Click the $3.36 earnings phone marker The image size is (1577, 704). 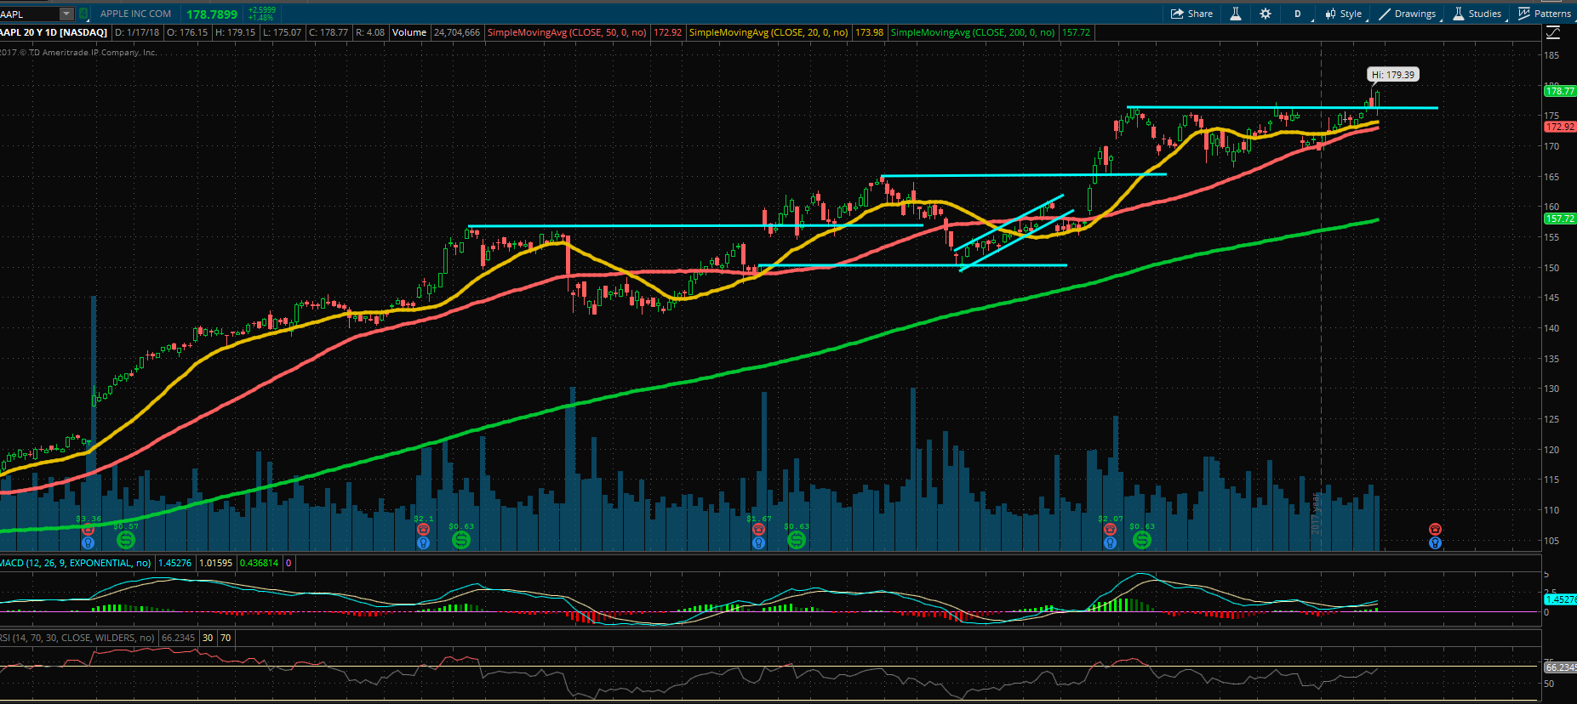88,530
